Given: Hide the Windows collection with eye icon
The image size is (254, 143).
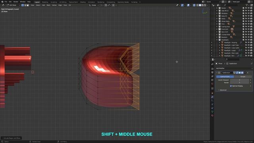Looking at the screenshot, I should click(x=249, y=13).
